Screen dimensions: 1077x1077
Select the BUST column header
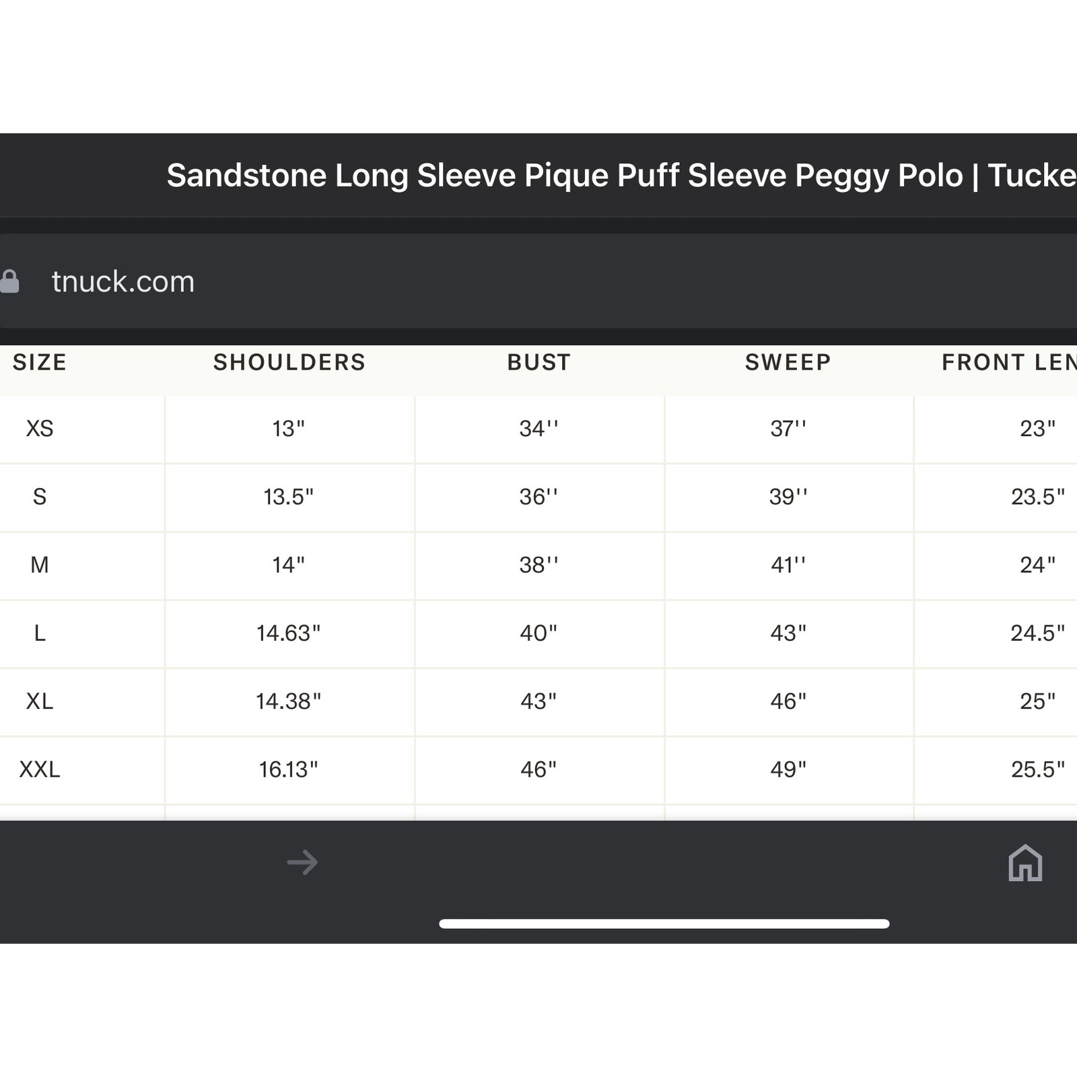tap(539, 363)
